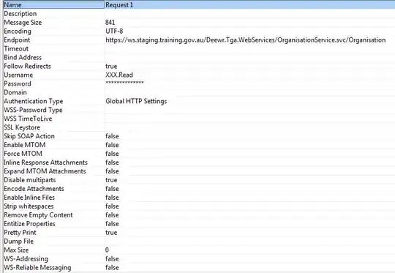Click the Max Size value 0
Screen dimensions: 395x273
(x=107, y=250)
